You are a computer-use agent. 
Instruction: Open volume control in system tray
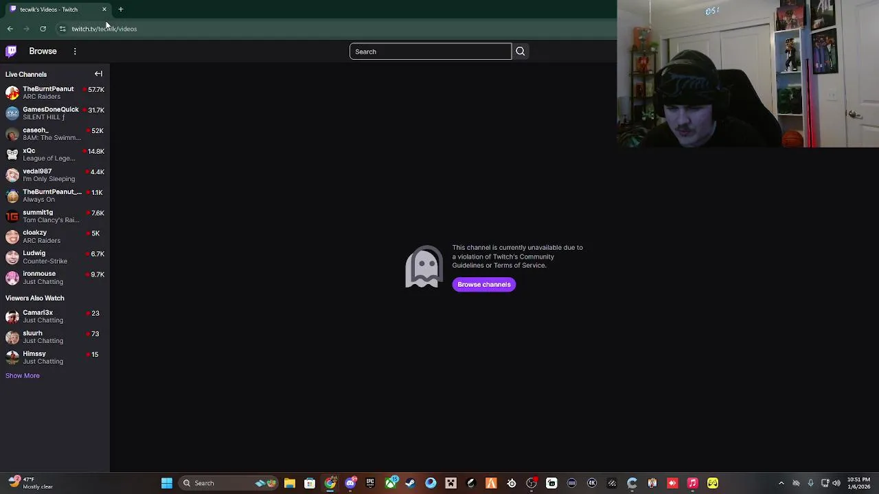(x=836, y=483)
